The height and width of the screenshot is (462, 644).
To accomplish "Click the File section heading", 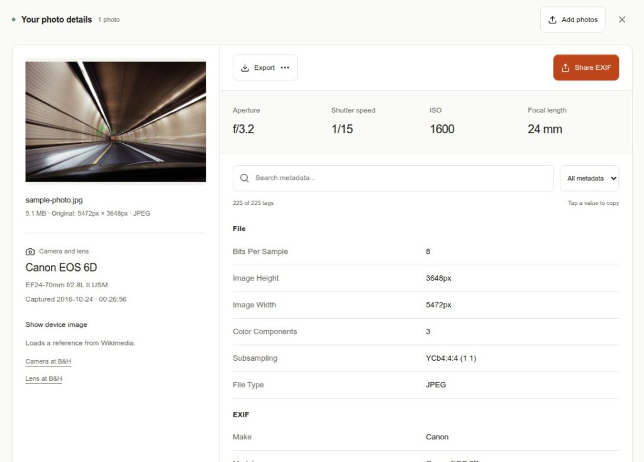I will [239, 229].
